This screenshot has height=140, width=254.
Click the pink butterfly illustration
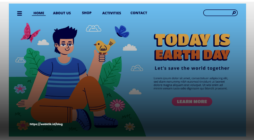click(x=30, y=32)
